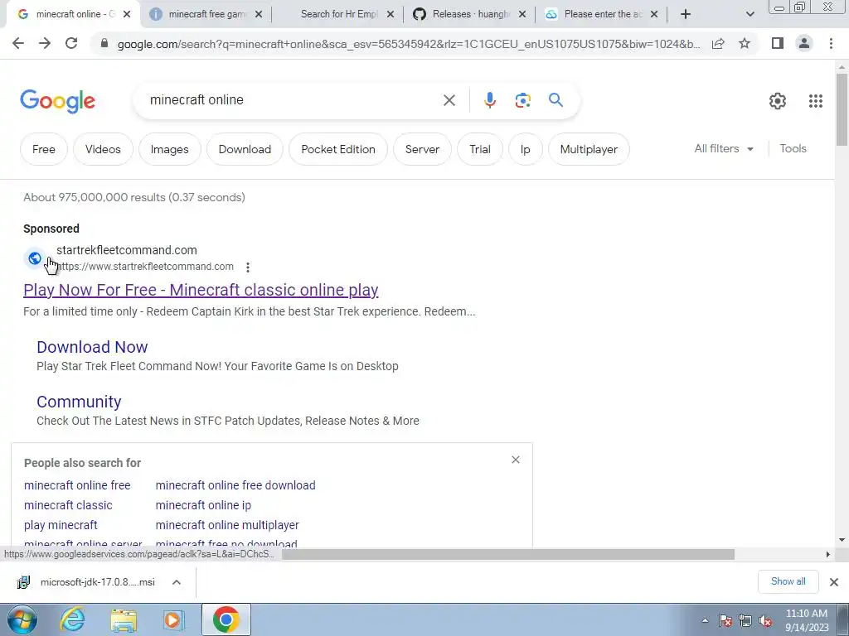Go back using the browser back arrow
The height and width of the screenshot is (636, 849).
[18, 43]
